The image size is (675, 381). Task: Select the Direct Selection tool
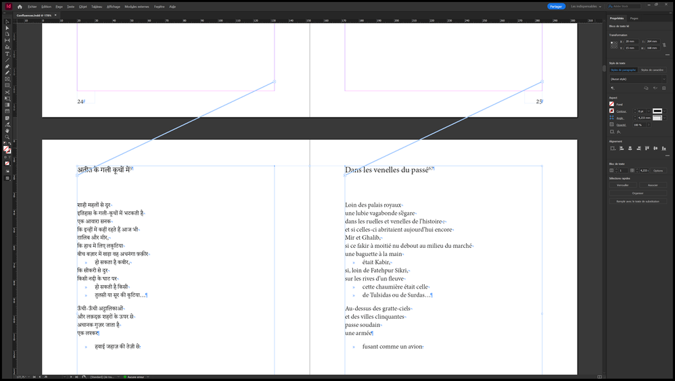7,28
